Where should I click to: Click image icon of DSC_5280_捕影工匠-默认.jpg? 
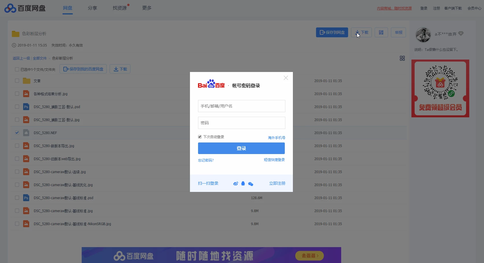26,120
